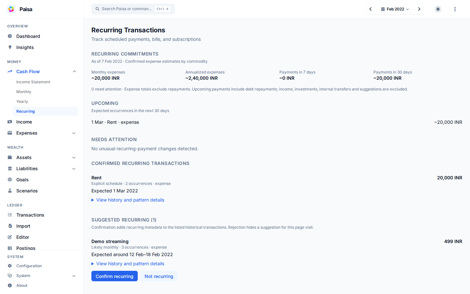Image resolution: width=470 pixels, height=294 pixels.
Task: Click the Editor pencil icon
Action: coord(10,237)
